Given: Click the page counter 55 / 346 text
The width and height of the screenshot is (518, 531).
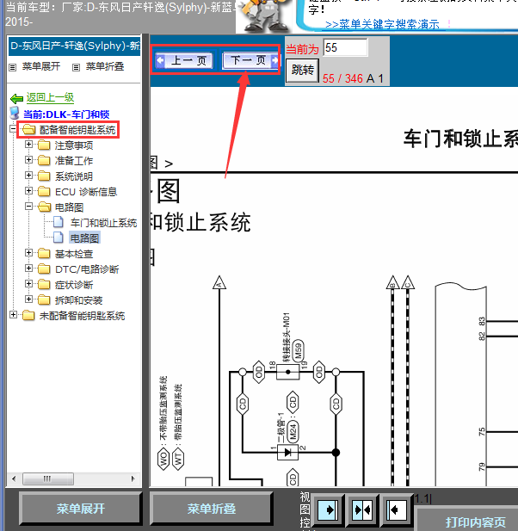Looking at the screenshot, I should (x=342, y=78).
